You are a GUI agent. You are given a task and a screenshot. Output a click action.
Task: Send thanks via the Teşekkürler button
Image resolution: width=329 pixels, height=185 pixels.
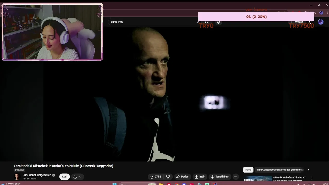[x=220, y=177]
